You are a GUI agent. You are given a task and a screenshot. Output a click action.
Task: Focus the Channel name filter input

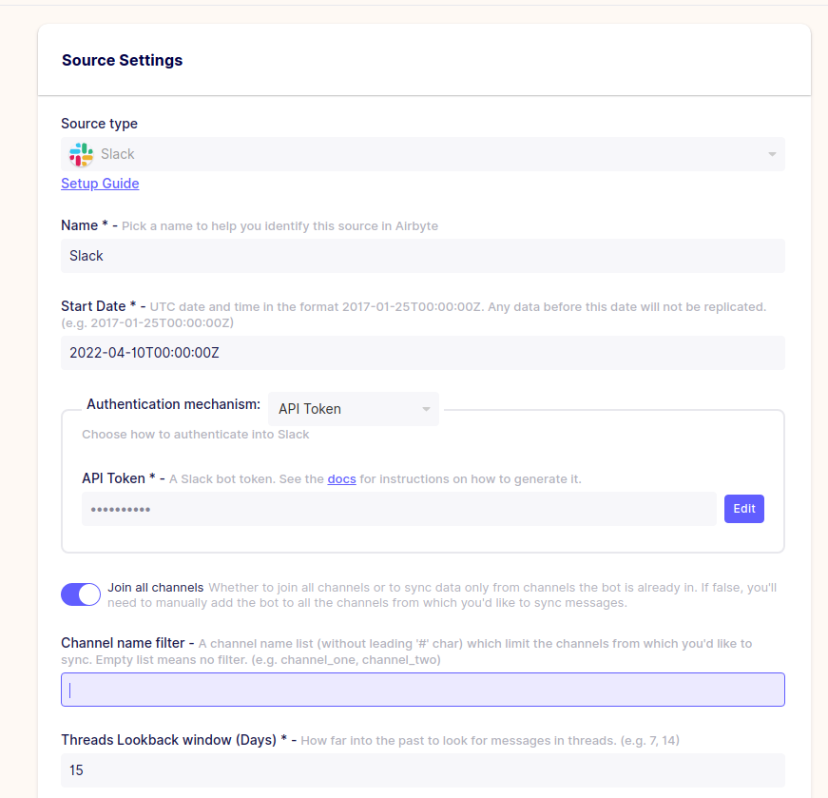(x=422, y=689)
